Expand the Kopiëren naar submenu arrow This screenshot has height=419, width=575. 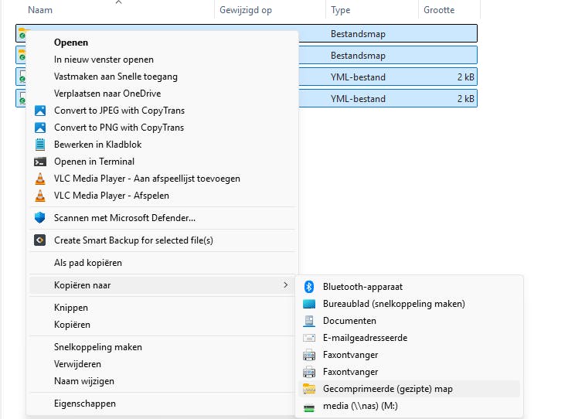[x=286, y=285]
